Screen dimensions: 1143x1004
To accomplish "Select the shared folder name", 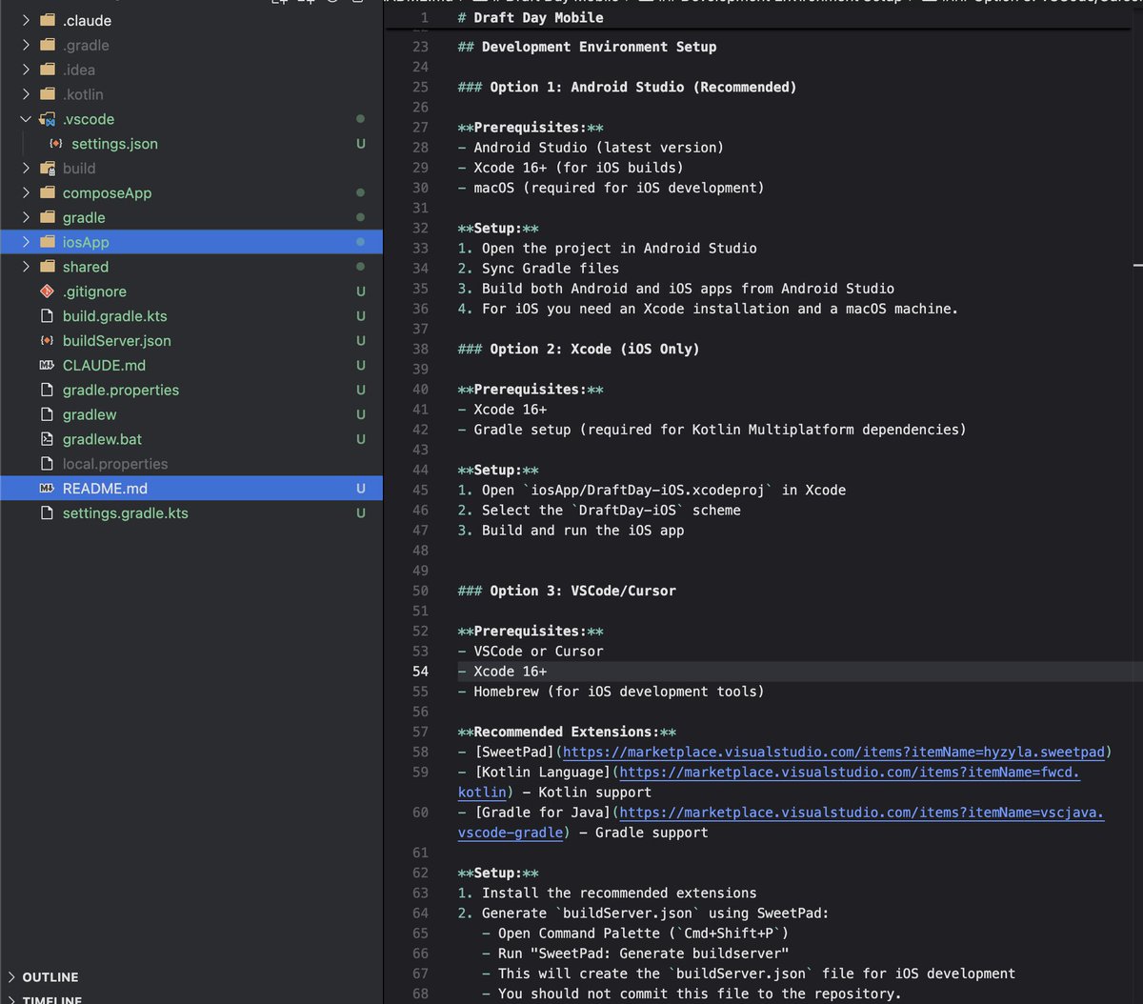I will (86, 267).
